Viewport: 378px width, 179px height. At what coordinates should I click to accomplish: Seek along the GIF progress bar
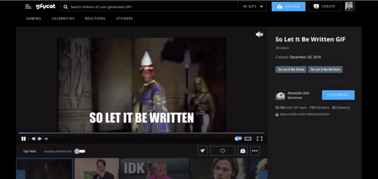141,133
